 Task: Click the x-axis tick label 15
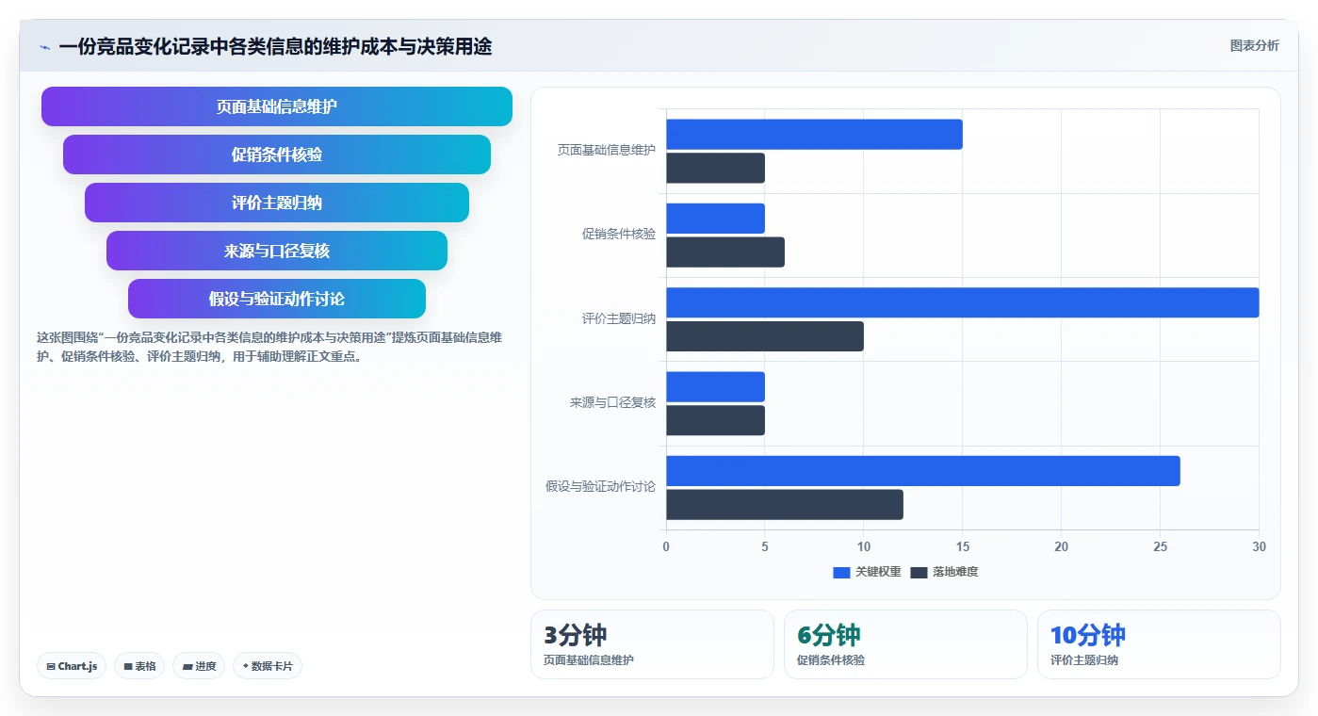(x=963, y=546)
